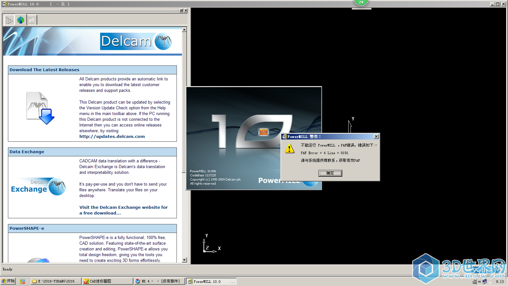Click the Data Exchange section heading

coord(27,152)
